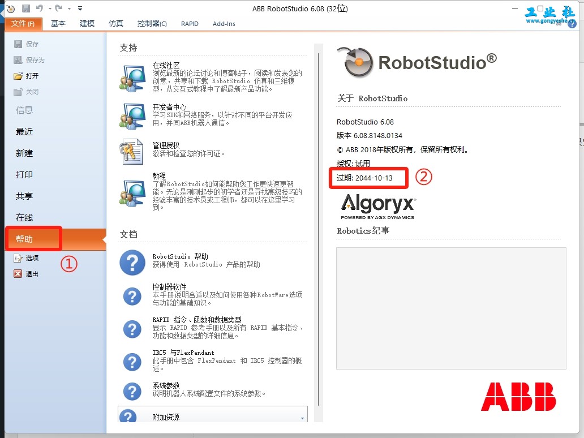Click the 教程 tutorial icon
Image resolution: width=584 pixels, height=438 pixels.
click(x=132, y=193)
